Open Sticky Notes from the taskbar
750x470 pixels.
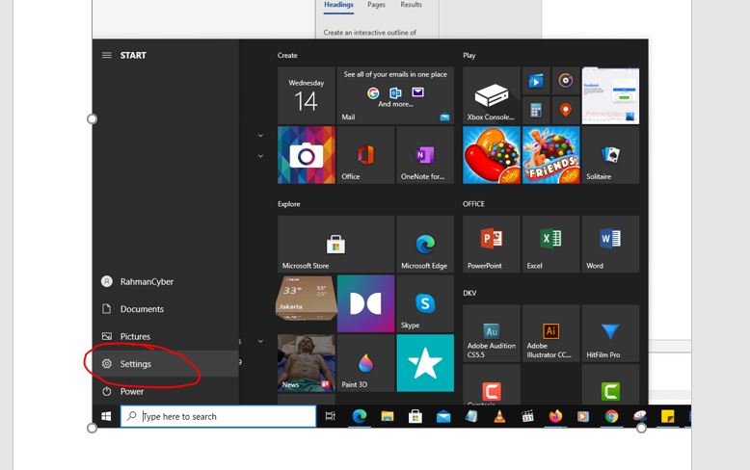pyautogui.click(x=667, y=416)
